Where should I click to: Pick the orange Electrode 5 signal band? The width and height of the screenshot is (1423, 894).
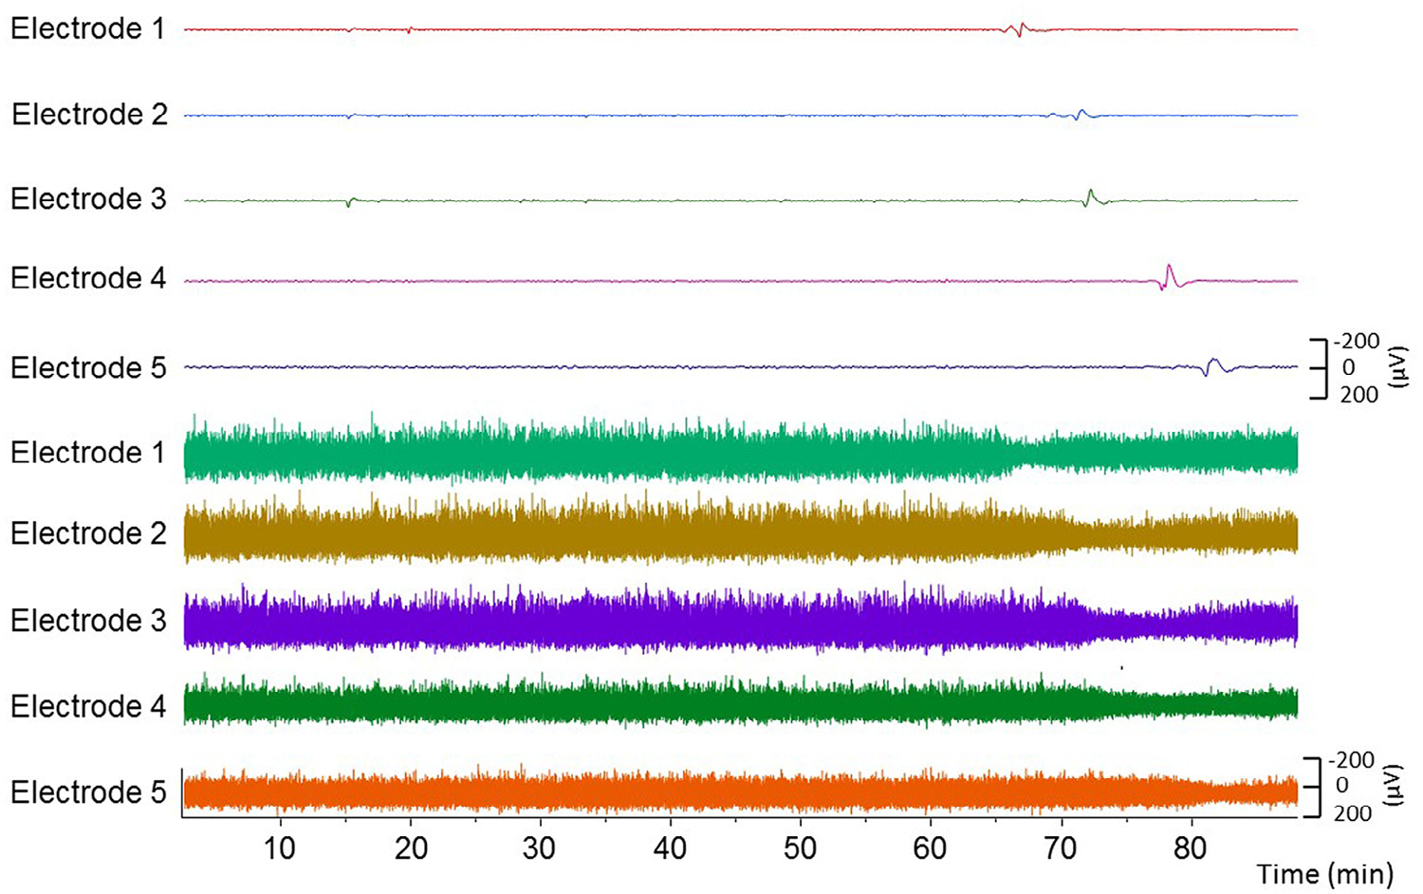[664, 792]
